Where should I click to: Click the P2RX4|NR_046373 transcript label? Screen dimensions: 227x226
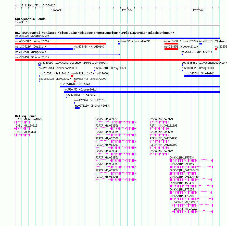click(161, 119)
